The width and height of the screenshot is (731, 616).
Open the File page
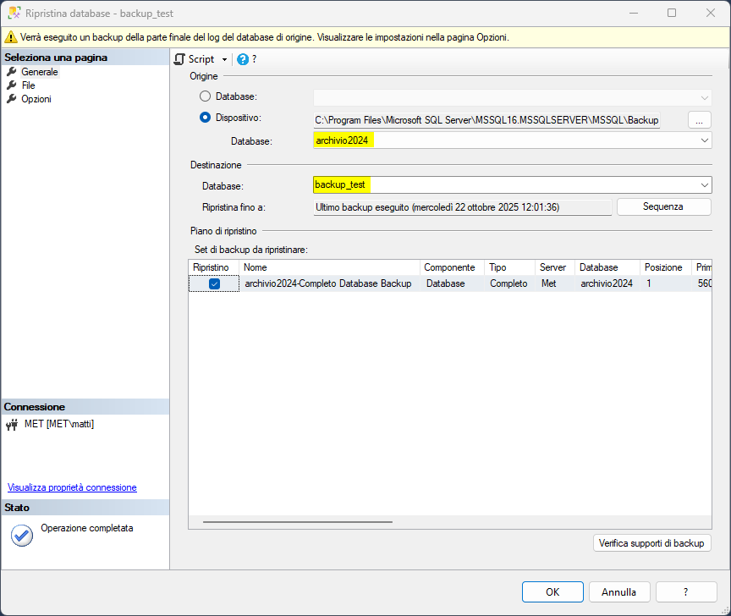(x=28, y=85)
